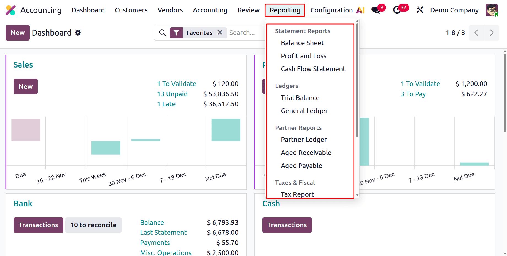Click the Not Due bar in Sales chart
This screenshot has height=256, width=507.
click(226, 130)
